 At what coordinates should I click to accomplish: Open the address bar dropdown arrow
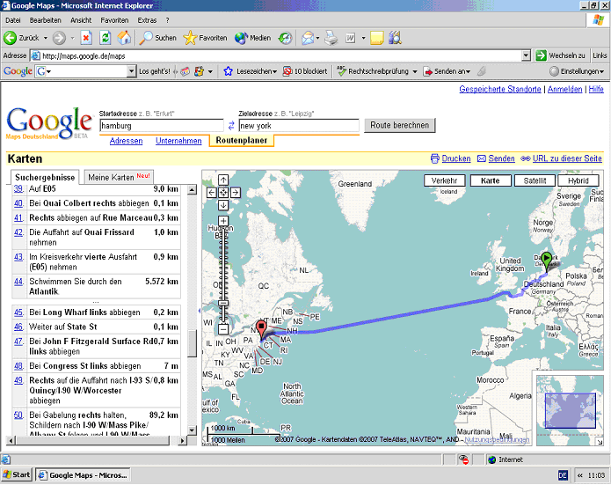pyautogui.click(x=526, y=55)
